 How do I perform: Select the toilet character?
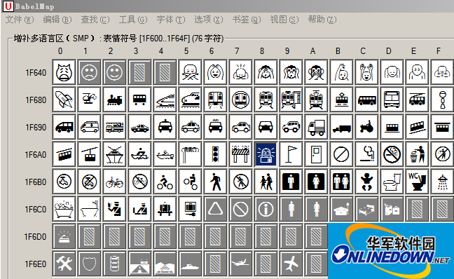392,182
